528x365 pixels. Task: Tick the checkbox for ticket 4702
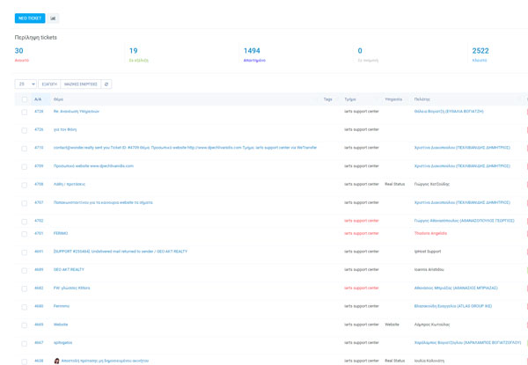25,222
